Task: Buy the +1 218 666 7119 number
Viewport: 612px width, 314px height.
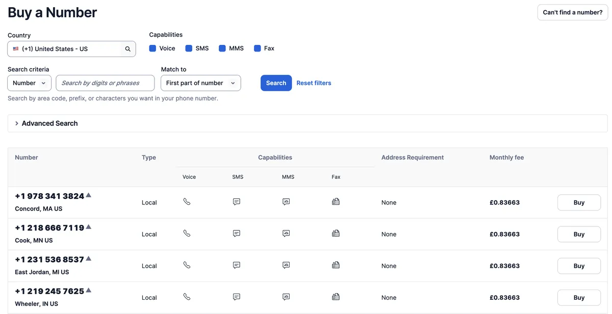Action: tap(579, 234)
